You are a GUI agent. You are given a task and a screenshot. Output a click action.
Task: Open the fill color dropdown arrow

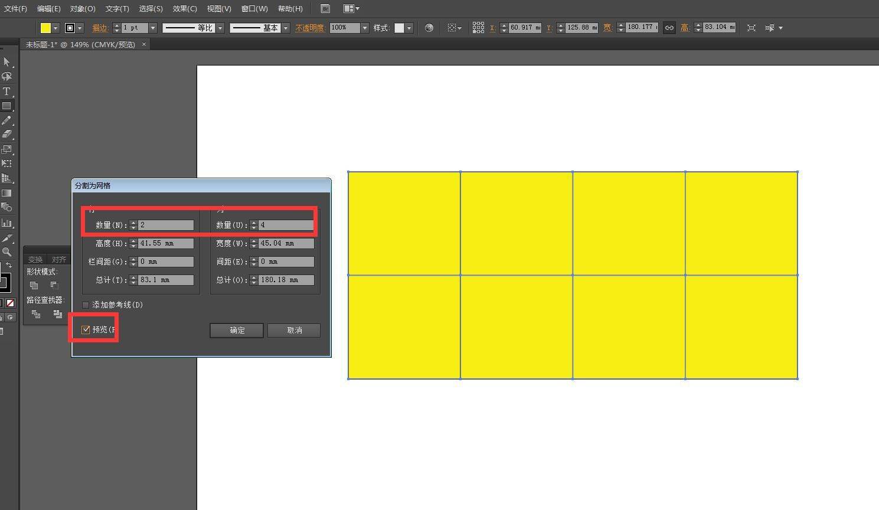(55, 28)
